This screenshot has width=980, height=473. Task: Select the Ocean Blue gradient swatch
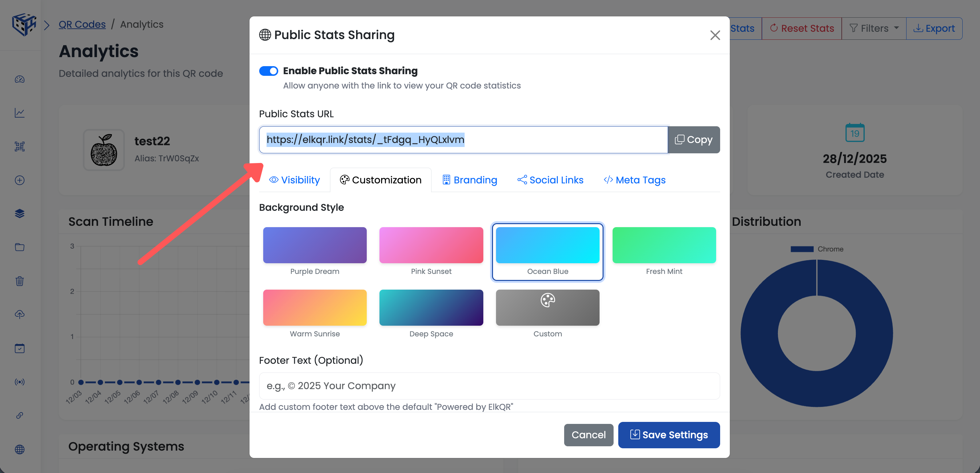coord(547,245)
